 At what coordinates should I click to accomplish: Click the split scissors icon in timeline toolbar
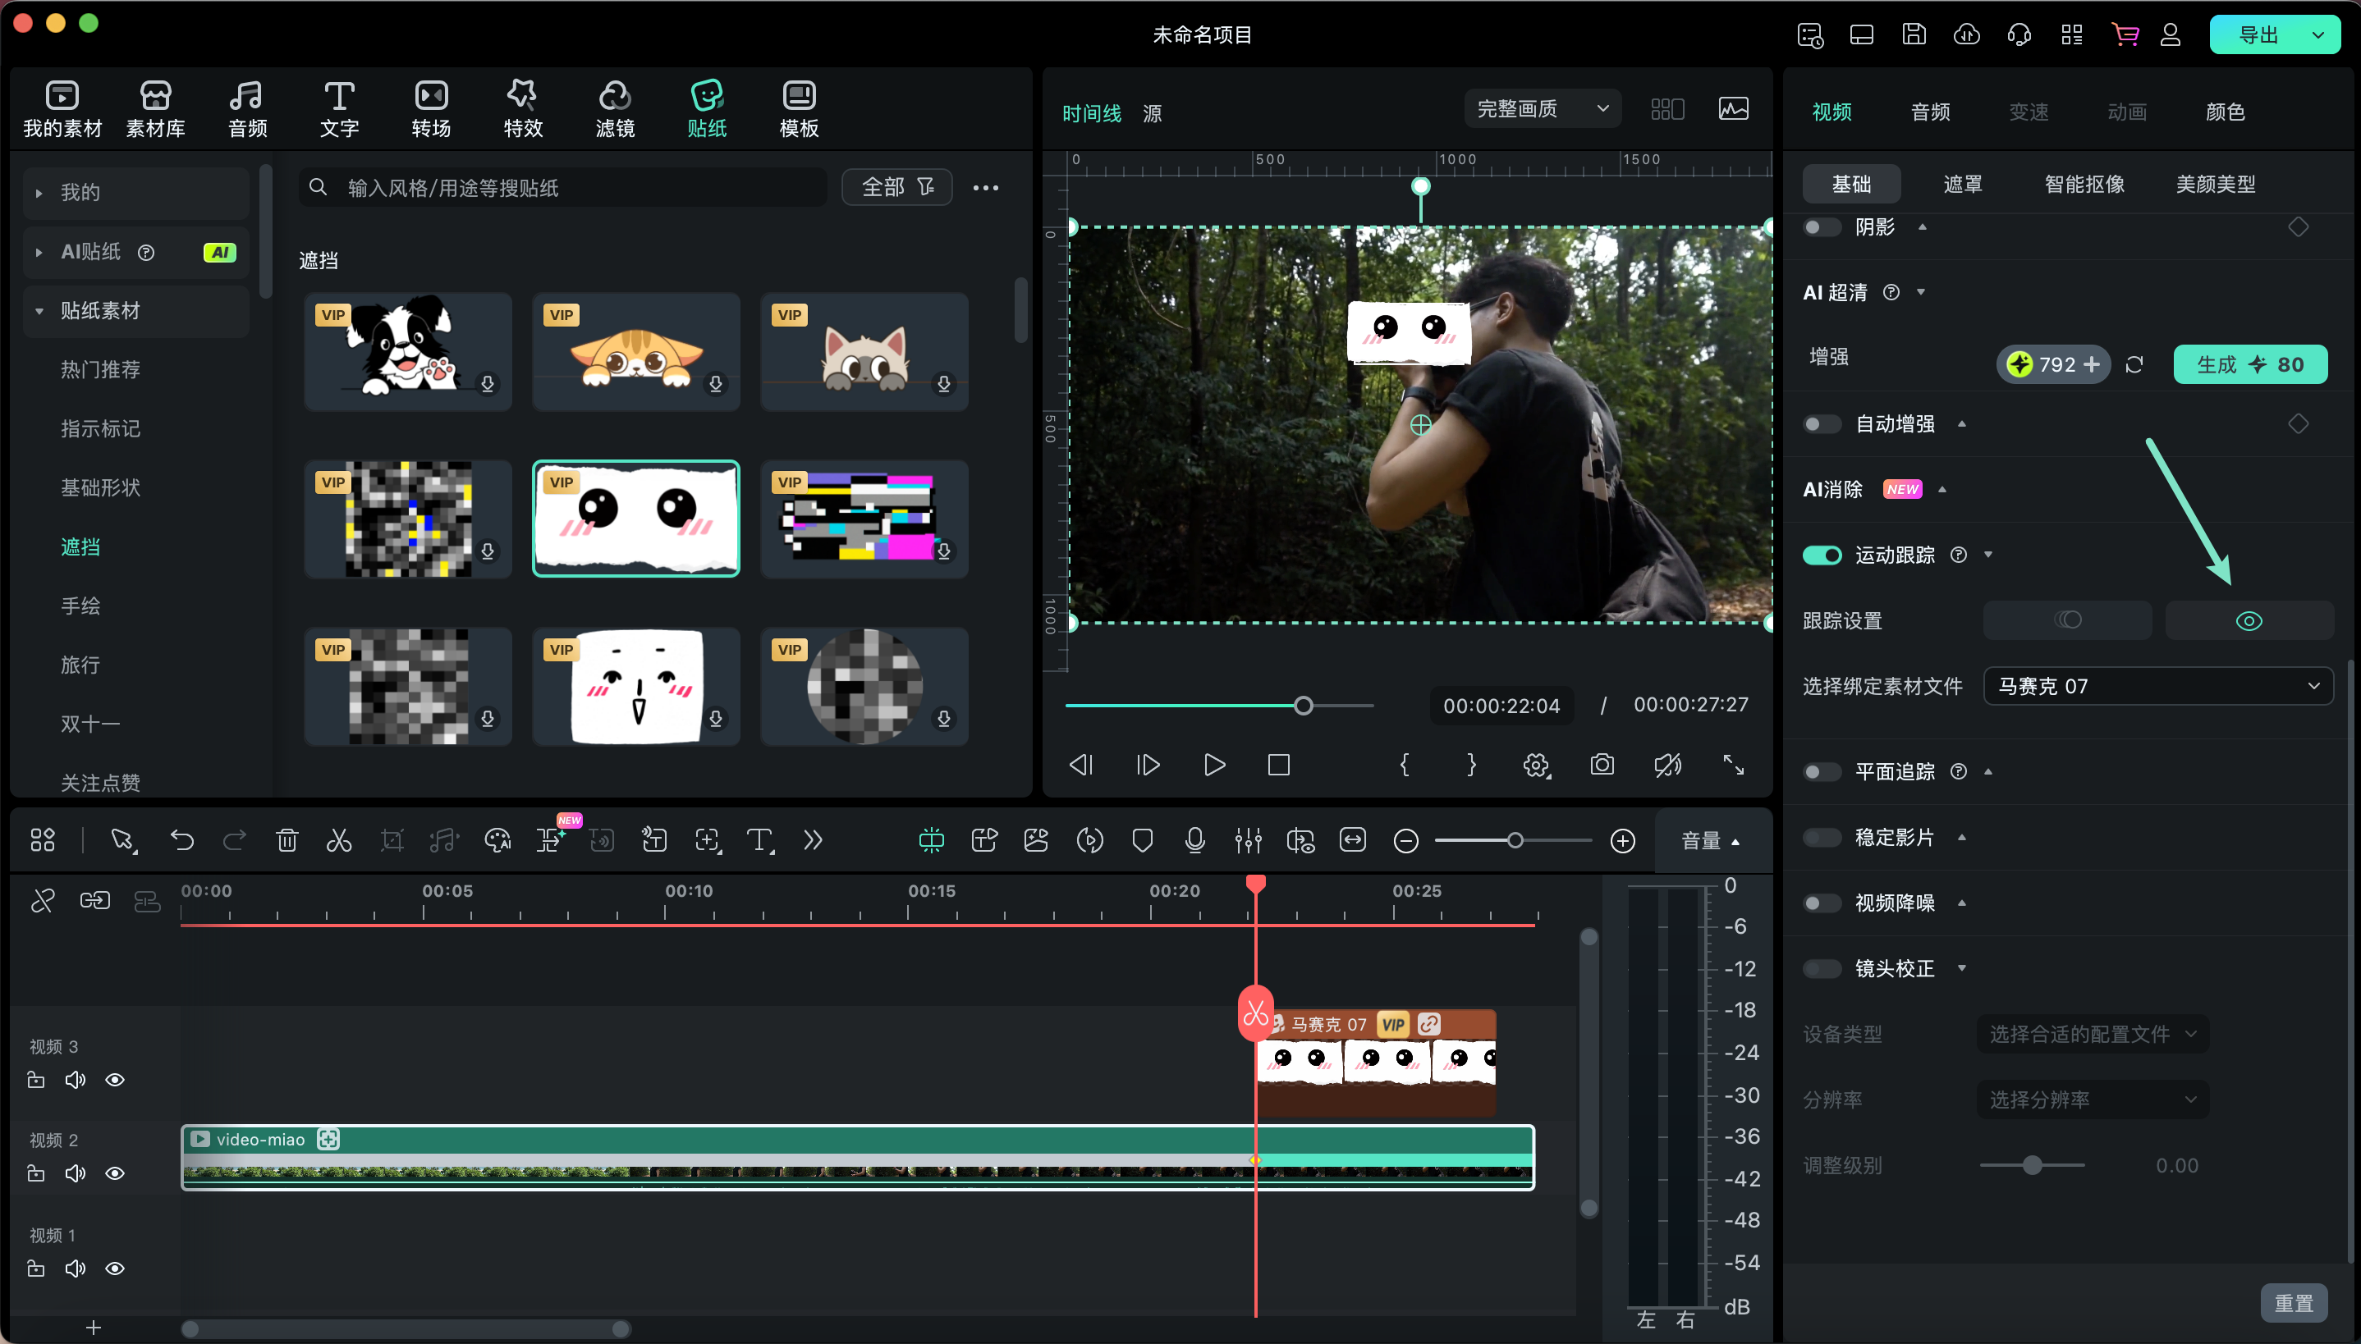pyautogui.click(x=339, y=840)
